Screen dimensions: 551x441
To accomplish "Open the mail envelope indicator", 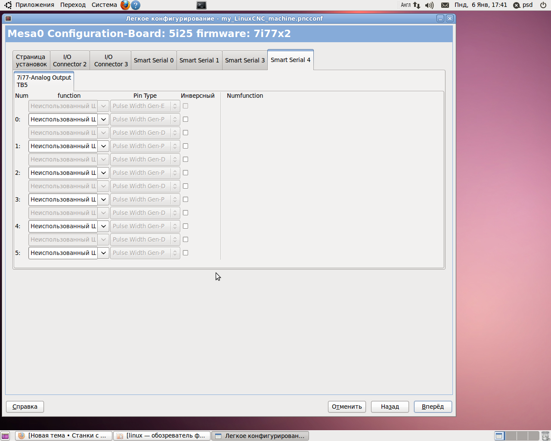I will pyautogui.click(x=445, y=5).
